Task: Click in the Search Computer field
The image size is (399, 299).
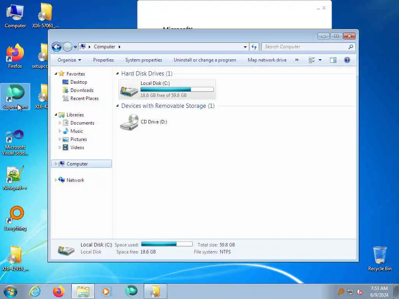Action: [305, 47]
